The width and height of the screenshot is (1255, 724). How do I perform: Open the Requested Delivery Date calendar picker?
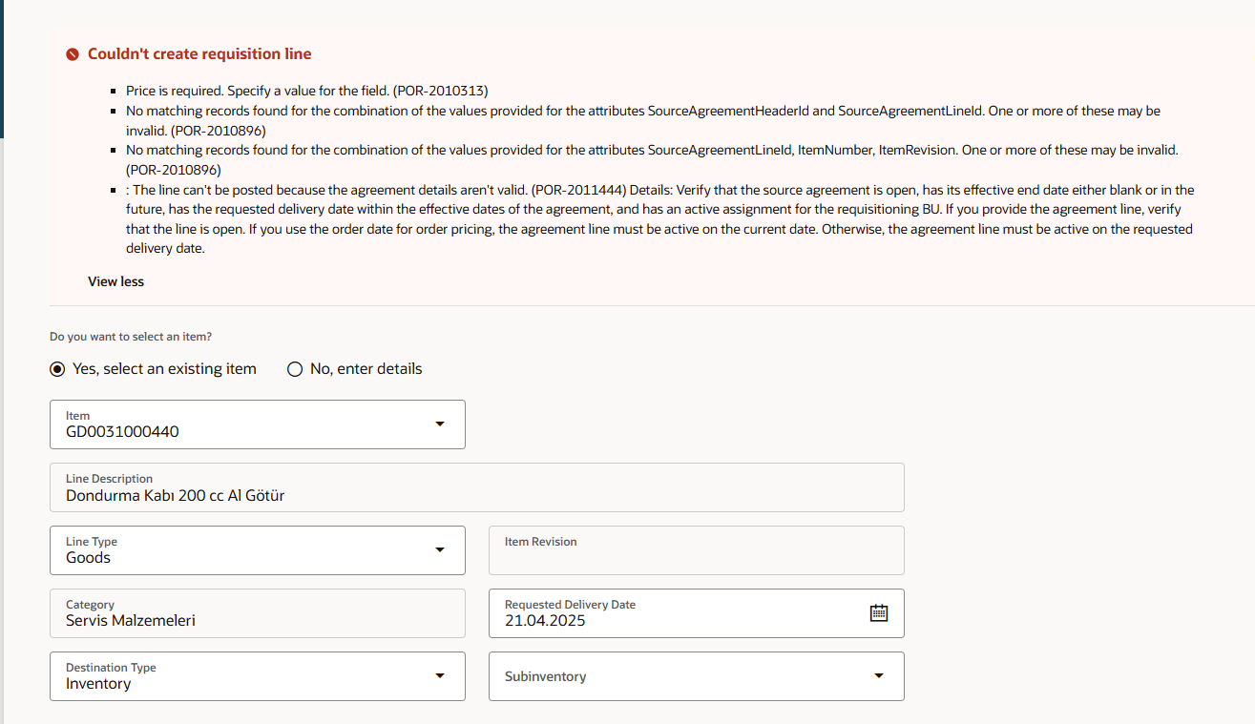click(x=879, y=613)
